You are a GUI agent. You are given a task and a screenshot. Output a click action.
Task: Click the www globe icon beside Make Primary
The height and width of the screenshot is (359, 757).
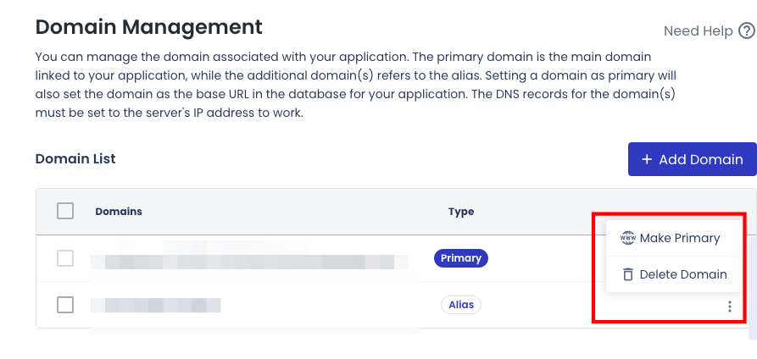627,238
